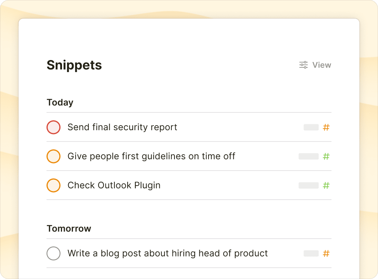This screenshot has height=279, width=378.
Task: Complete the 'Check Outlook Plugin' task
Action: 54,185
